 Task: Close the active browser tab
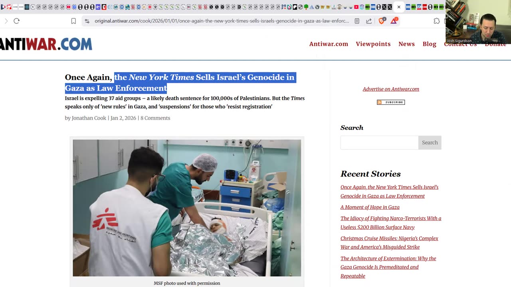point(399,7)
